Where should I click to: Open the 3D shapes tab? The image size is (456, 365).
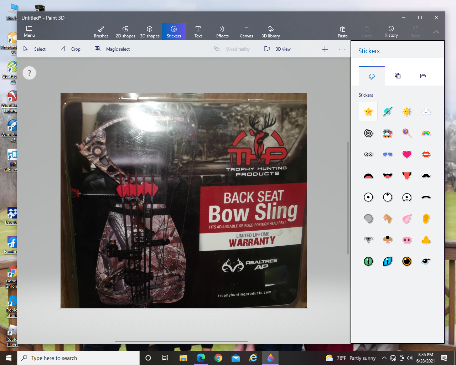click(x=150, y=32)
